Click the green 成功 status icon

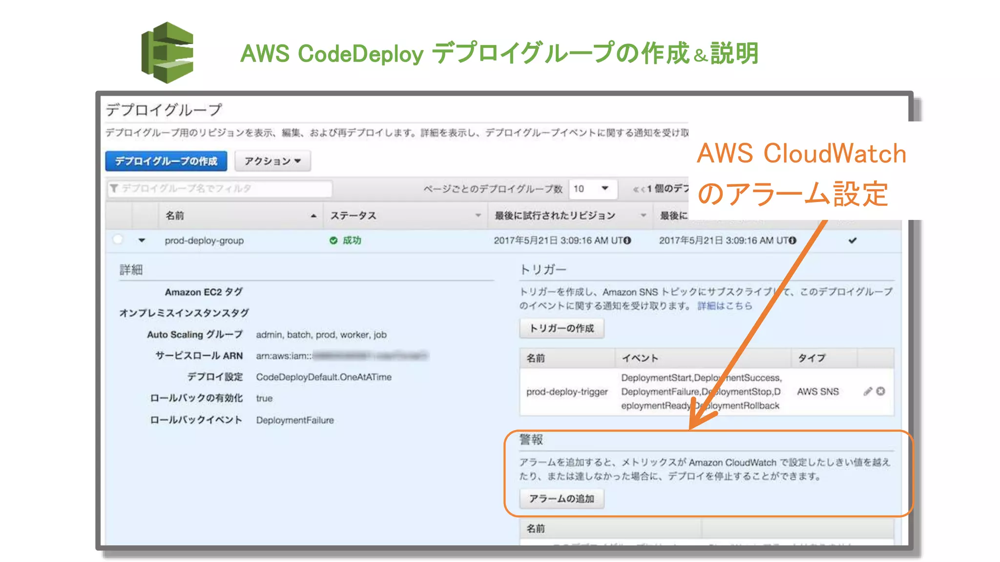pyautogui.click(x=333, y=241)
